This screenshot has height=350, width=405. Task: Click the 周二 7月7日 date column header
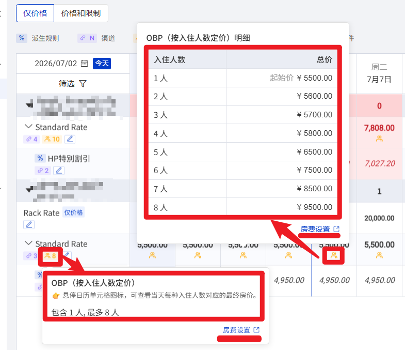coord(379,73)
